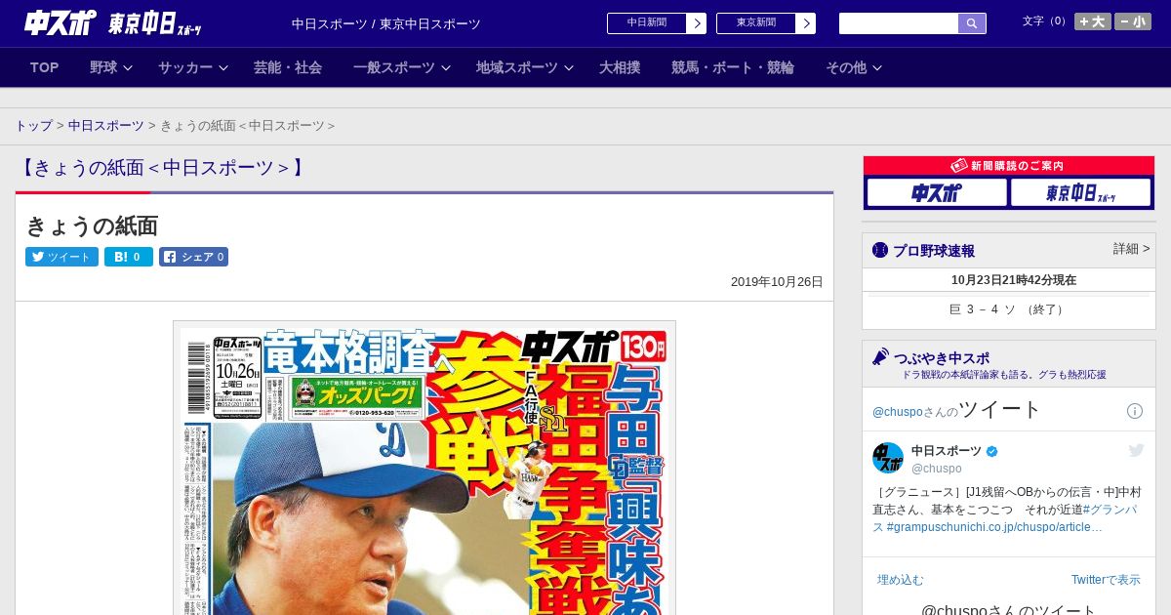The height and width of the screenshot is (615, 1171).
Task: Click 中スポ subscription banner button
Action: coord(937,193)
